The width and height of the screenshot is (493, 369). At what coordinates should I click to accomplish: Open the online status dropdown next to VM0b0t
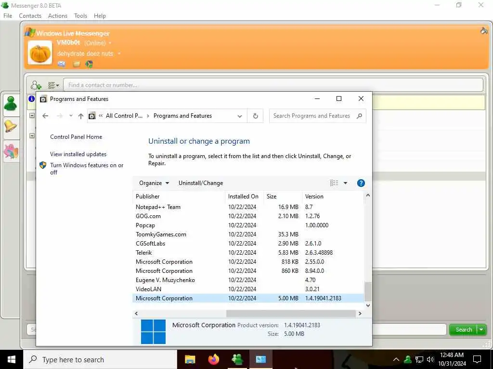pyautogui.click(x=110, y=43)
